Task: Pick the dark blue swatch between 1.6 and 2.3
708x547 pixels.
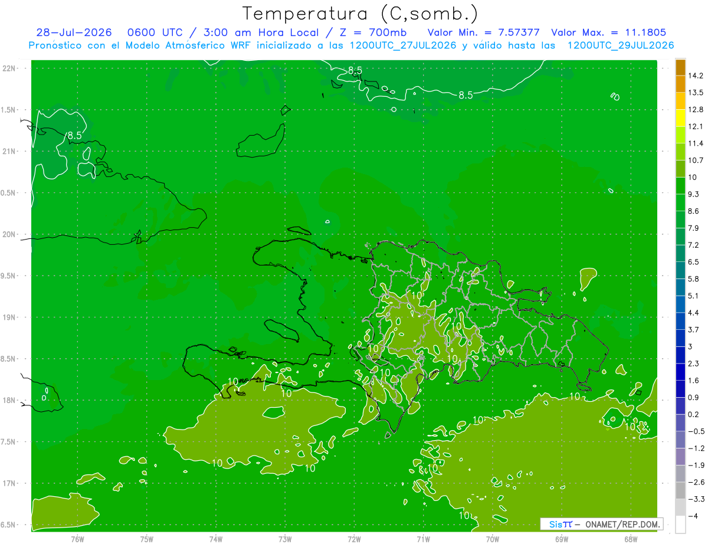Action: [x=680, y=372]
